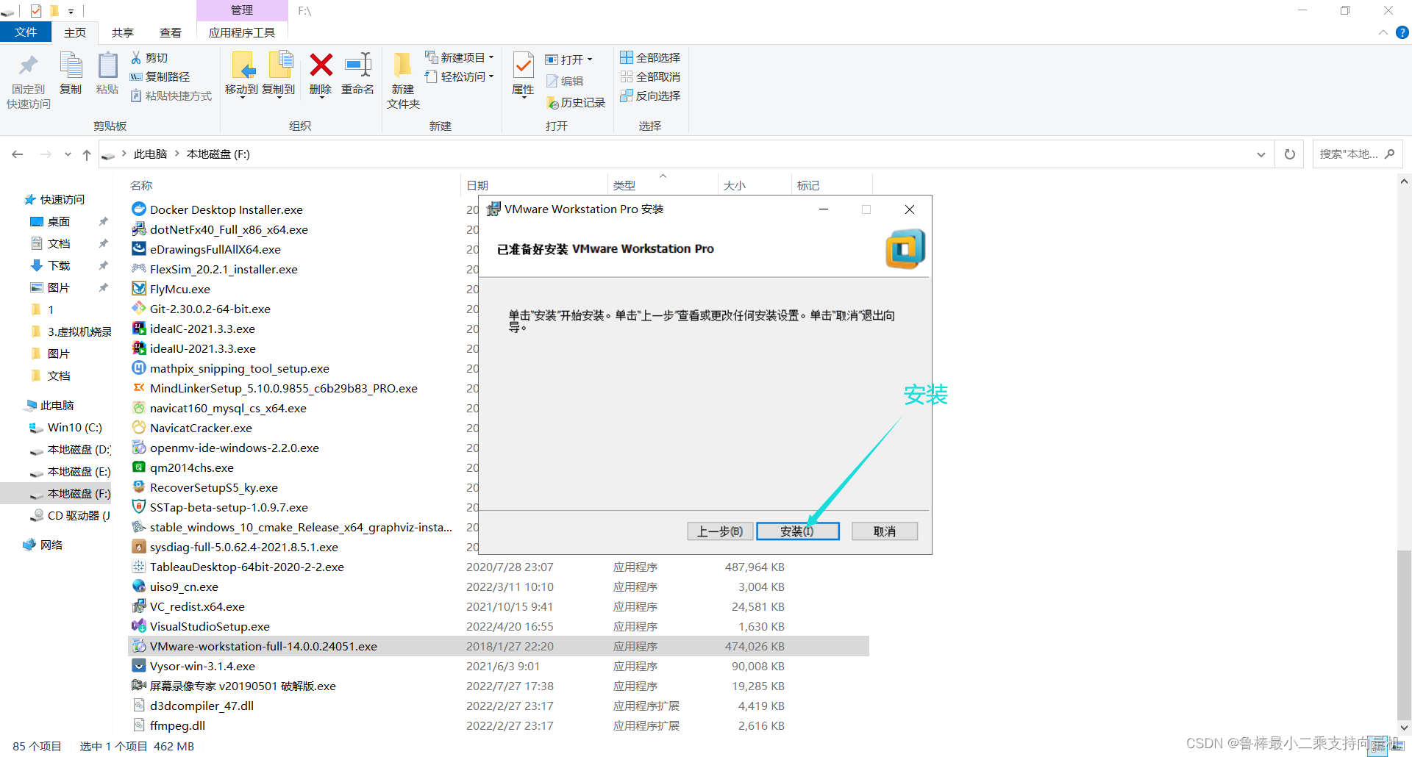The width and height of the screenshot is (1412, 757).
Task: Expand the address bar history dropdown
Action: [x=1261, y=154]
